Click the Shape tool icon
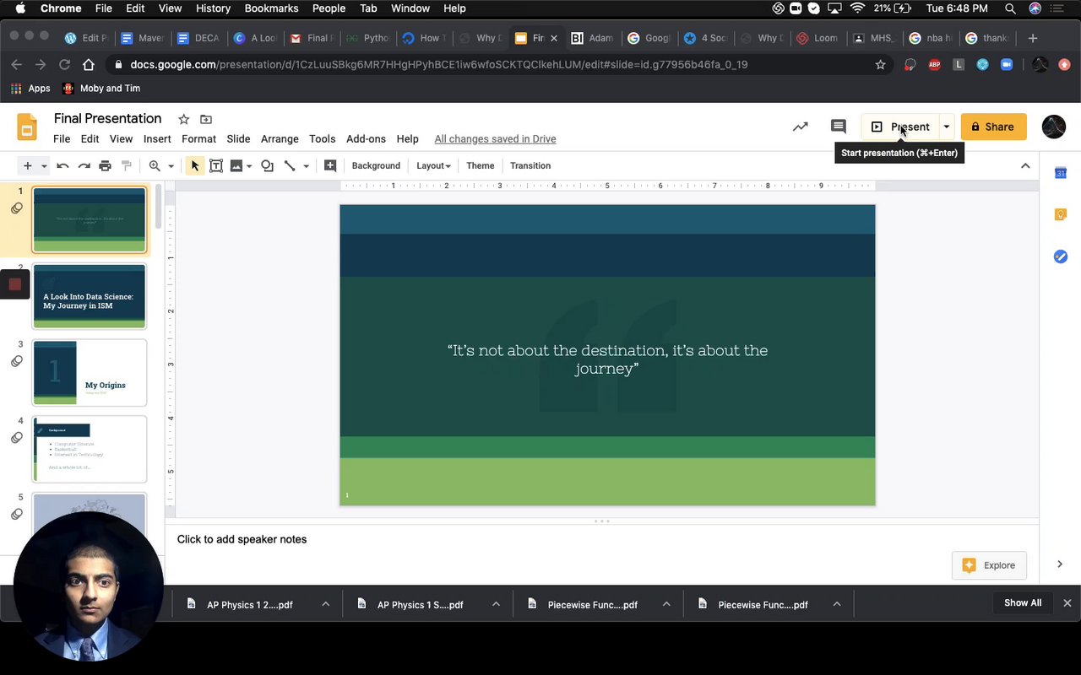 [267, 166]
